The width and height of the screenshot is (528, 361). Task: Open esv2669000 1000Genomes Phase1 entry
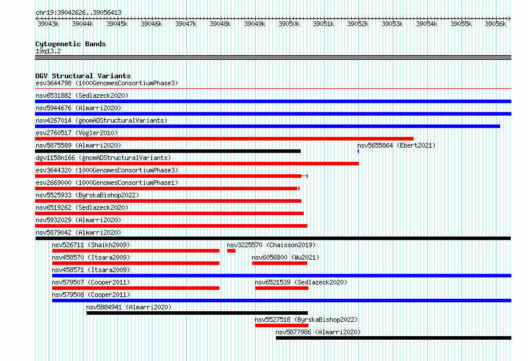(x=107, y=183)
